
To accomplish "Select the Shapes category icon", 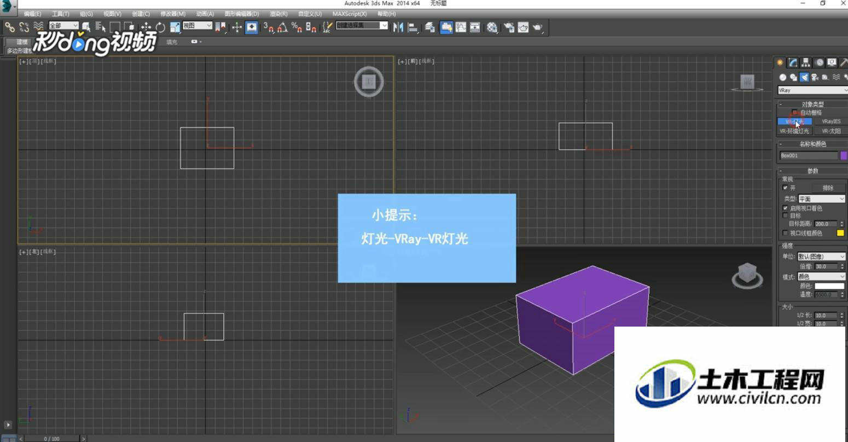I will coord(793,77).
